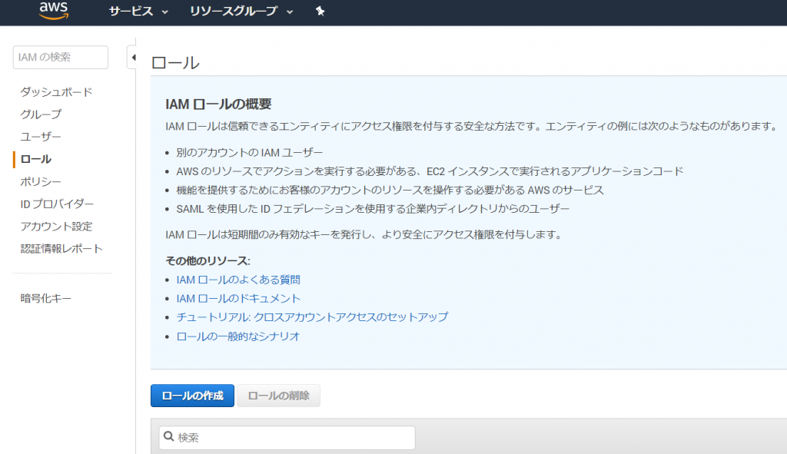Open アカウント設定 in the sidebar
The image size is (787, 454).
coord(56,227)
